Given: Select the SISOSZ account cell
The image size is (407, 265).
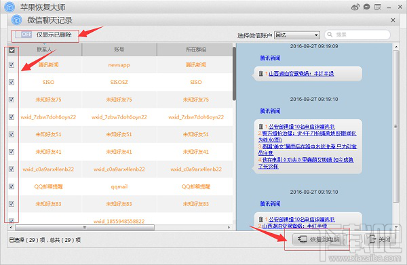Looking at the screenshot, I should coord(119,82).
